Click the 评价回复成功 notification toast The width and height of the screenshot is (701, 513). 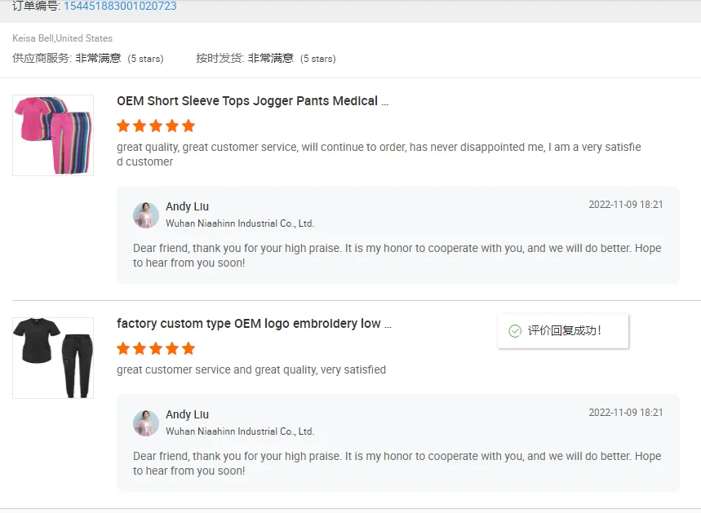tap(564, 331)
